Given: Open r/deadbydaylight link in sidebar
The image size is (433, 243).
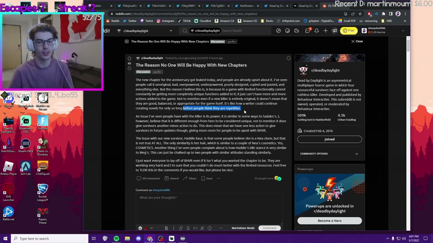Looking at the screenshot, I should click(x=325, y=70).
